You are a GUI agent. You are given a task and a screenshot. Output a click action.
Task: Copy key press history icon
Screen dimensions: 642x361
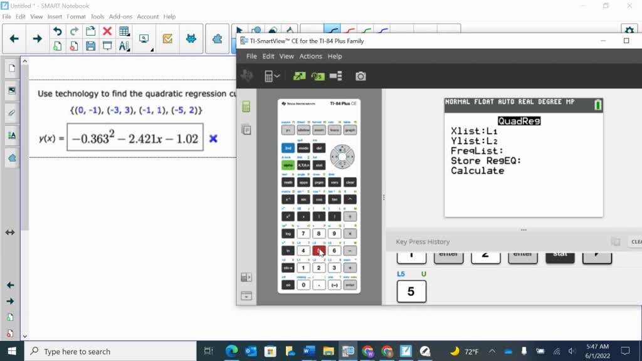click(616, 242)
